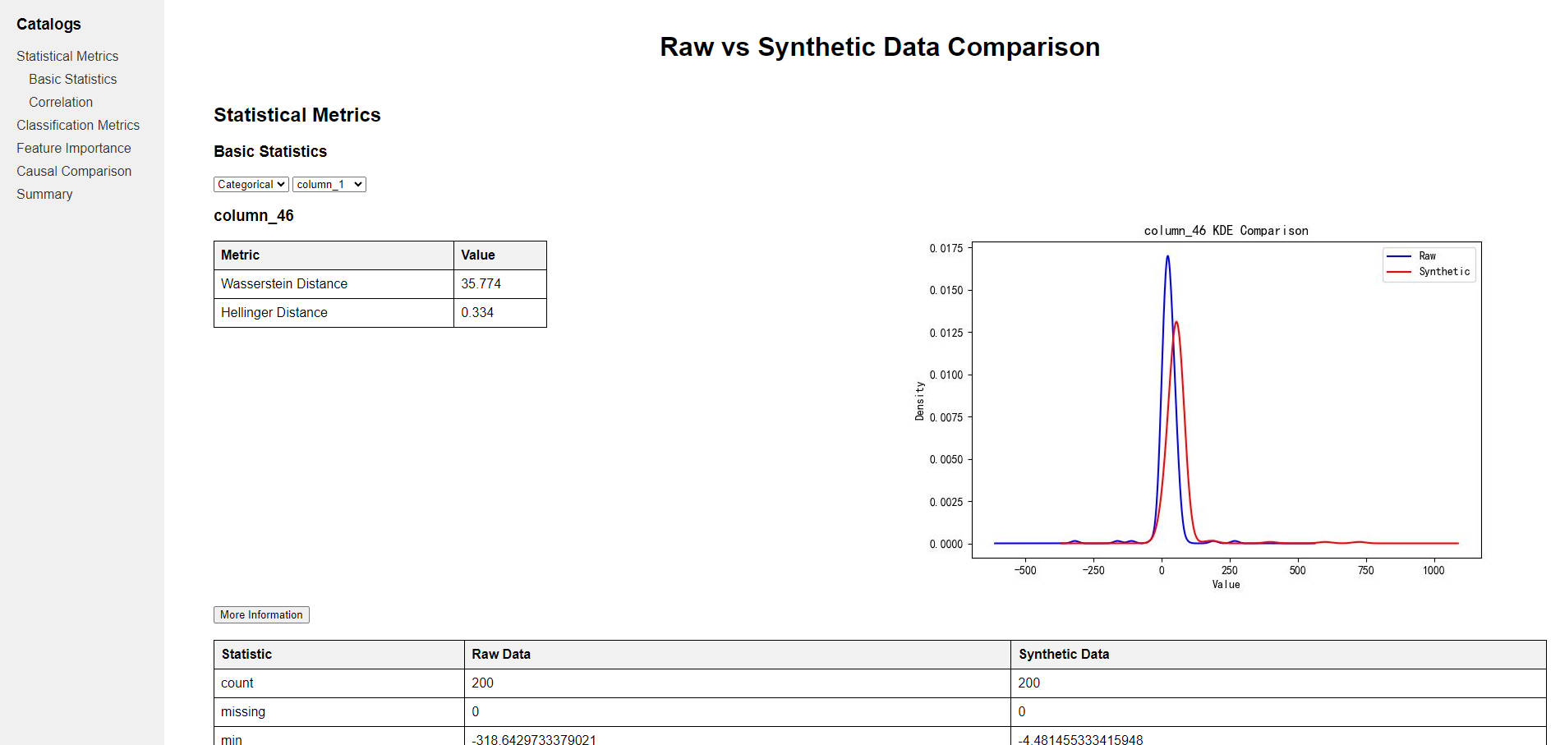Image resolution: width=1560 pixels, height=745 pixels.
Task: Open the column_1 selector dropdown
Action: (329, 184)
